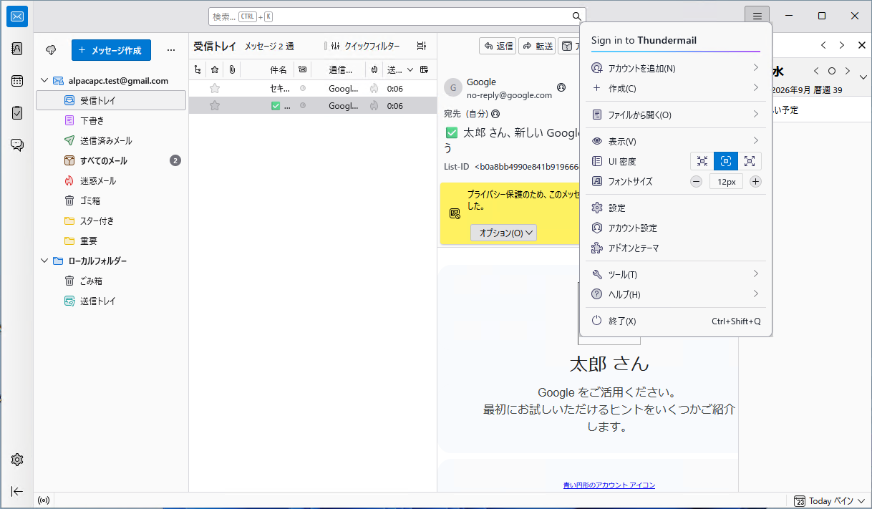Expand ツール(T) submenu

676,274
